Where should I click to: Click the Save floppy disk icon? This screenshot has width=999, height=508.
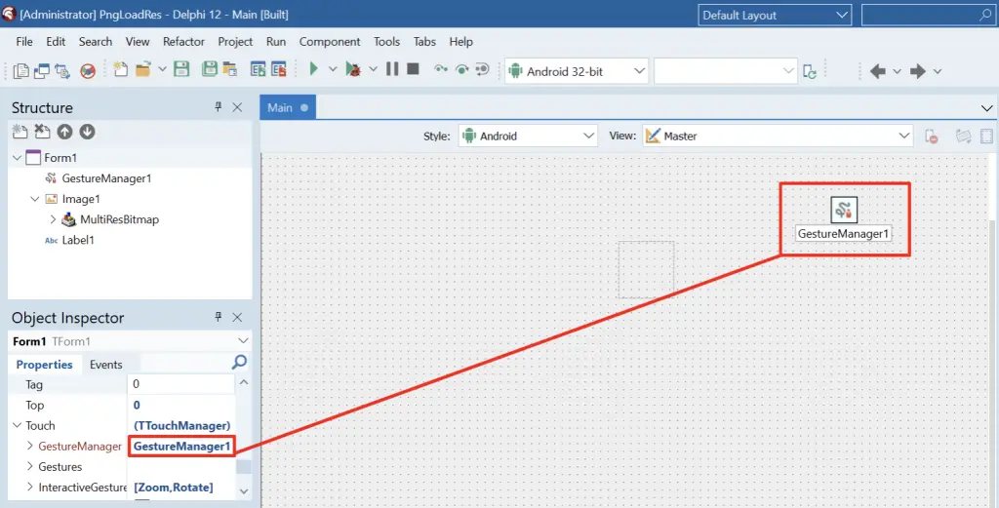pos(181,69)
